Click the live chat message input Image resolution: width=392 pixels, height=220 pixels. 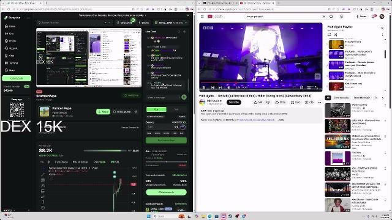pos(164,98)
